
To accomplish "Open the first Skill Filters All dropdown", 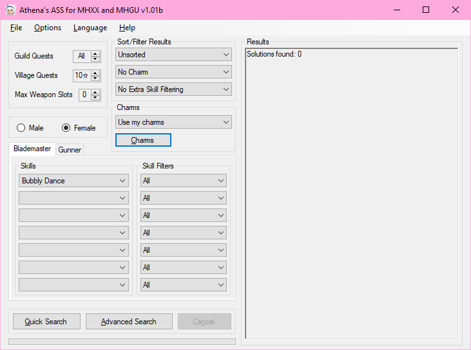I will click(x=184, y=181).
